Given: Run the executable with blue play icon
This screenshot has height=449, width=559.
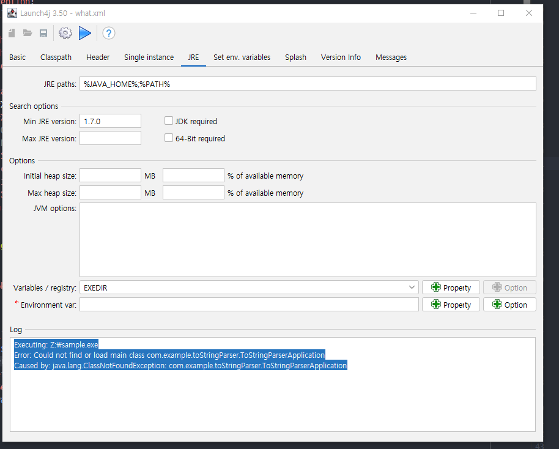Looking at the screenshot, I should pyautogui.click(x=85, y=33).
